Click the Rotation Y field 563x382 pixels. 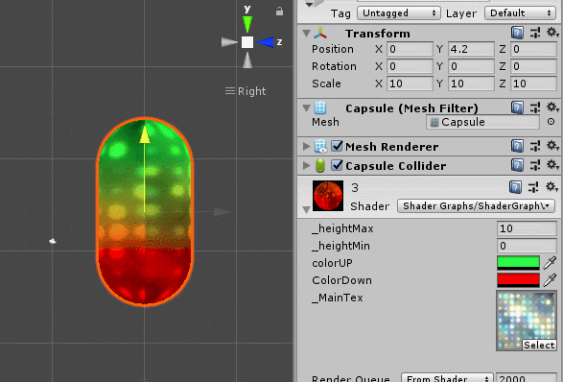pyautogui.click(x=471, y=66)
